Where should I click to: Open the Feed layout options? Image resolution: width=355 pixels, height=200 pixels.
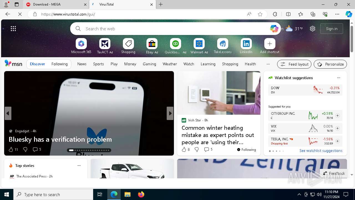294,64
